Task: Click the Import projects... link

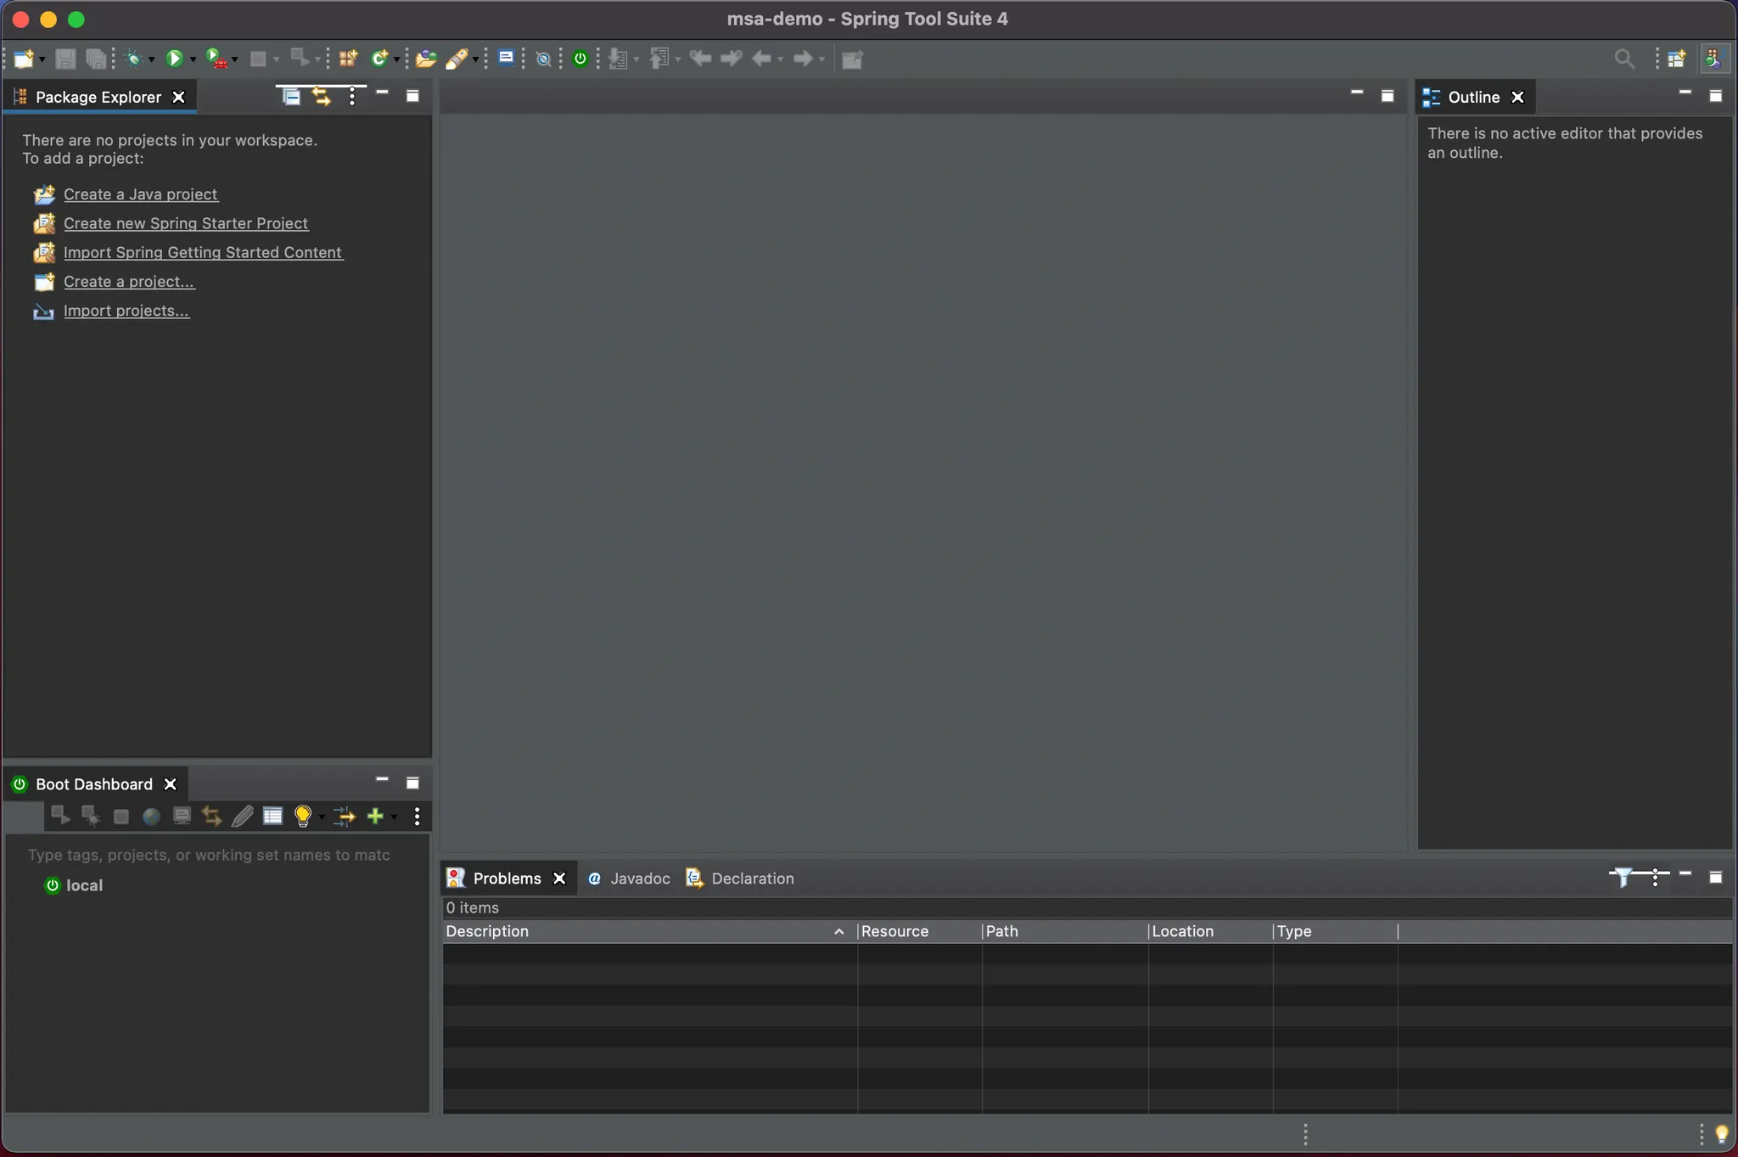Action: click(x=126, y=311)
